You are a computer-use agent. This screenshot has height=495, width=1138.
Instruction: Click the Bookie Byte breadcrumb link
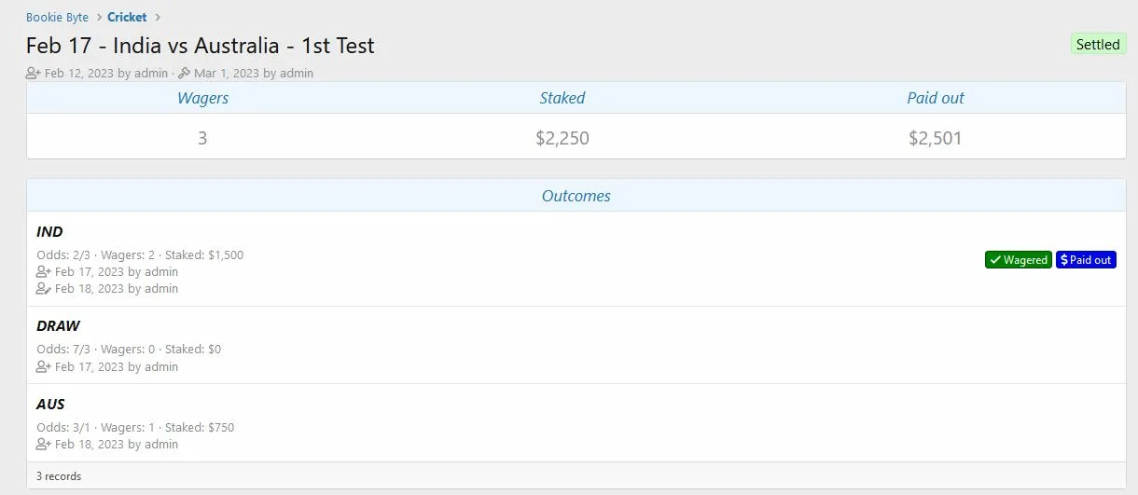pos(57,17)
